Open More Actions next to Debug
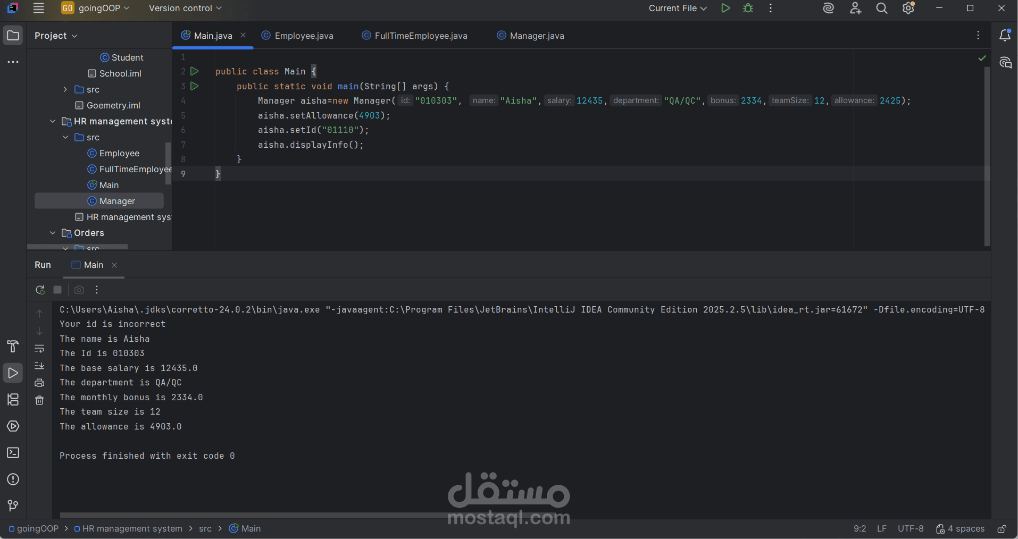 (x=771, y=8)
